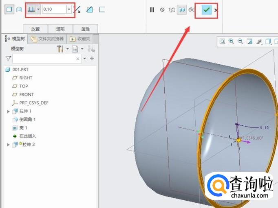Select the attached preview mode

(x=182, y=10)
